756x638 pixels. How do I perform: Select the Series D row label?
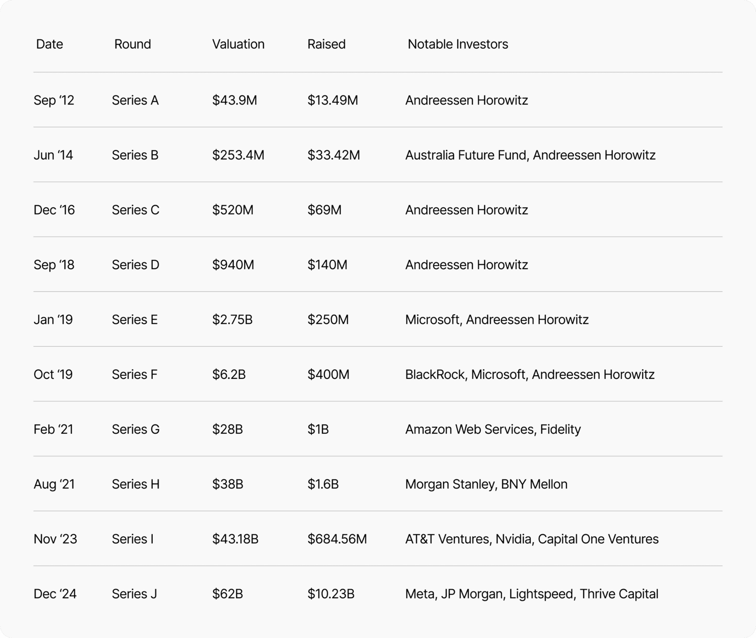tap(135, 265)
